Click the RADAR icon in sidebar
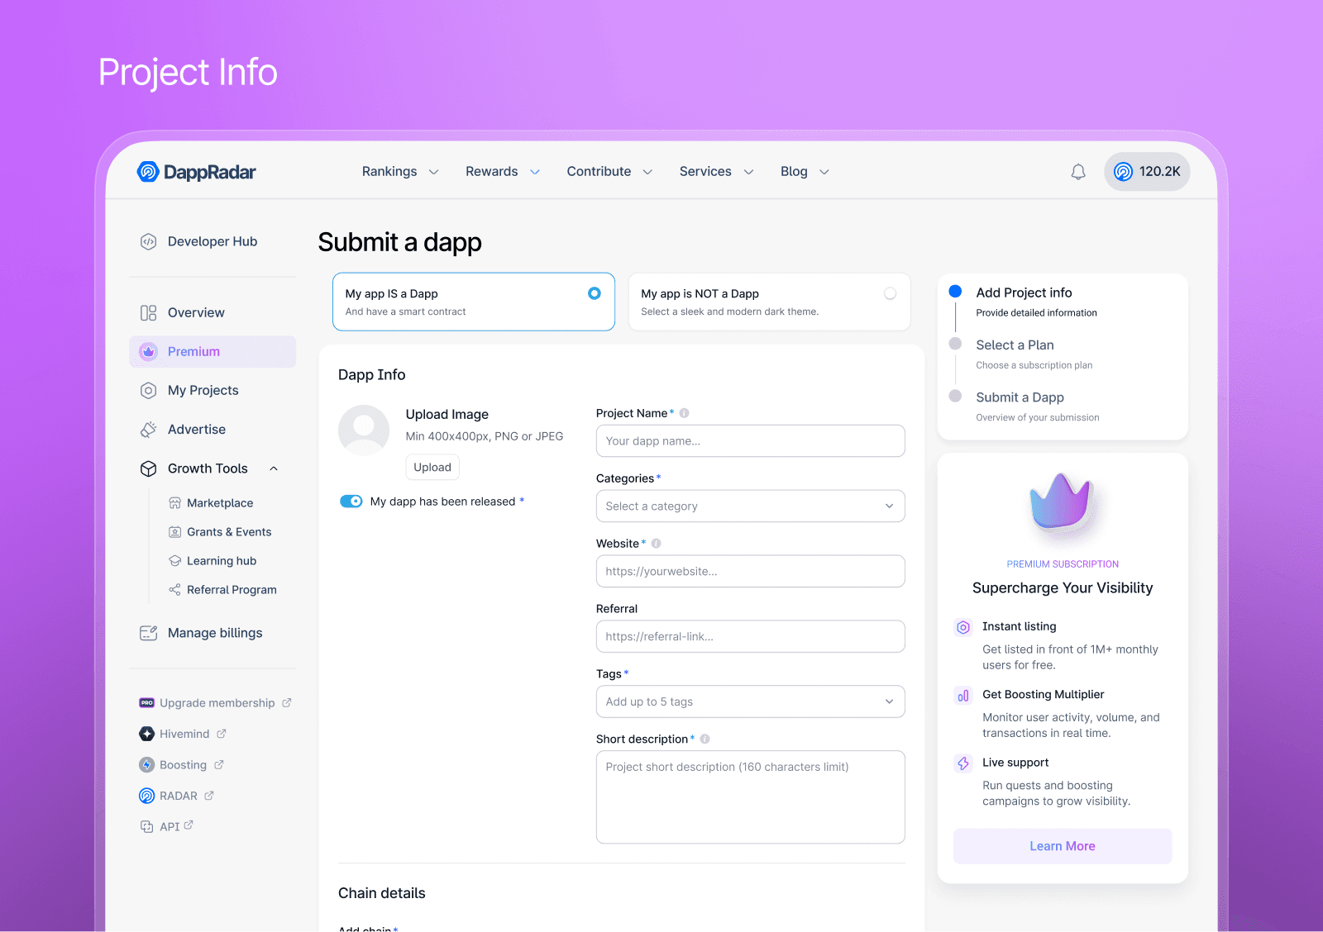 147,796
